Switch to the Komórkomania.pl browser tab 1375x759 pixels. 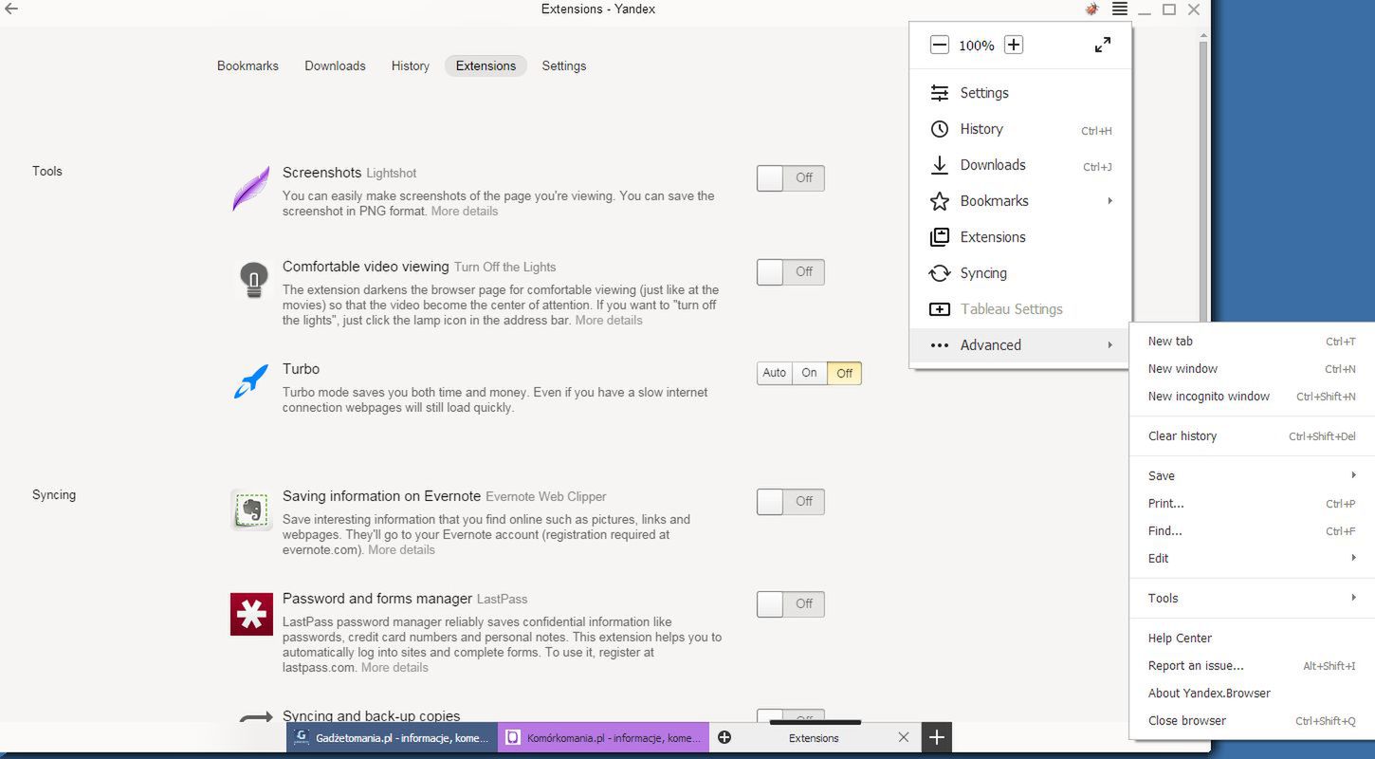[604, 737]
